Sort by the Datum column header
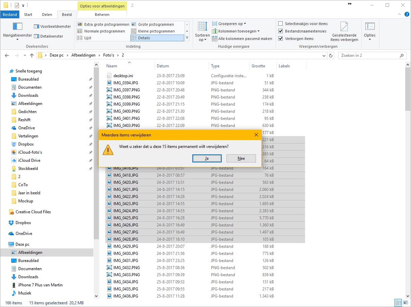Image resolution: width=411 pixels, height=307 pixels. (182, 66)
